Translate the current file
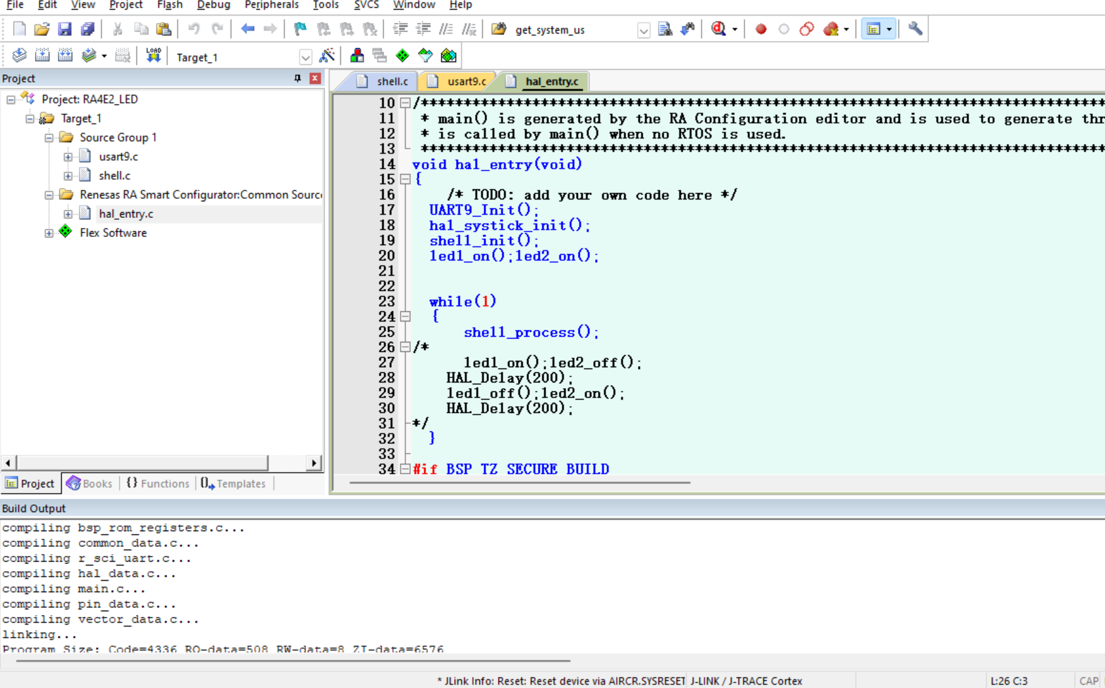Screen dimensions: 1105x688 19,56
